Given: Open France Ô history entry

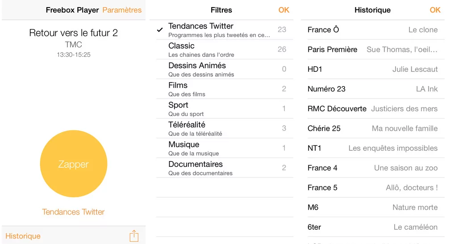Looking at the screenshot, I should (372, 30).
